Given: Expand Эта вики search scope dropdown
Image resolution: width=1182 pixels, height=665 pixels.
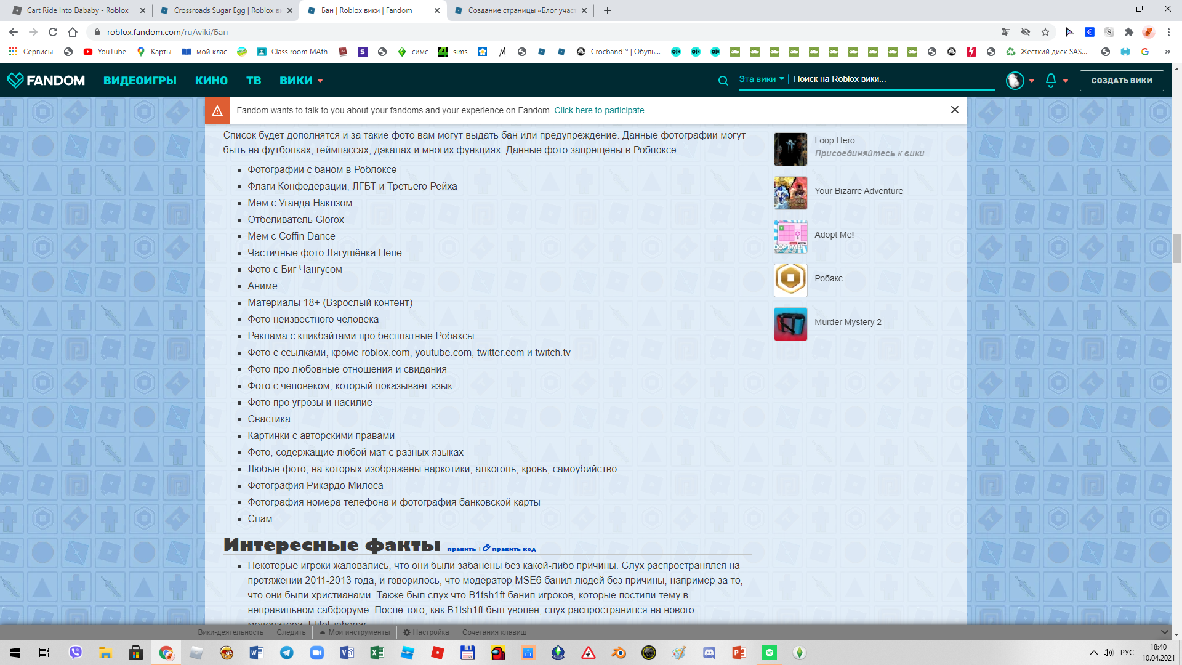Looking at the screenshot, I should [762, 79].
